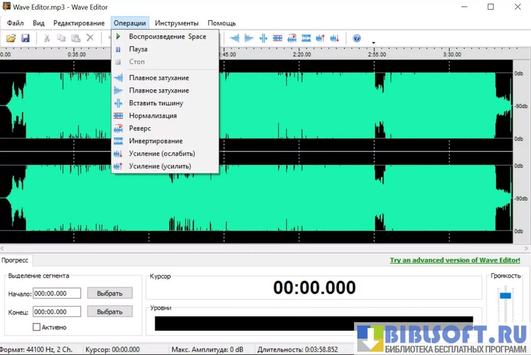Click the scissors Cut icon in toolbar
This screenshot has width=531, height=355.
[47, 38]
